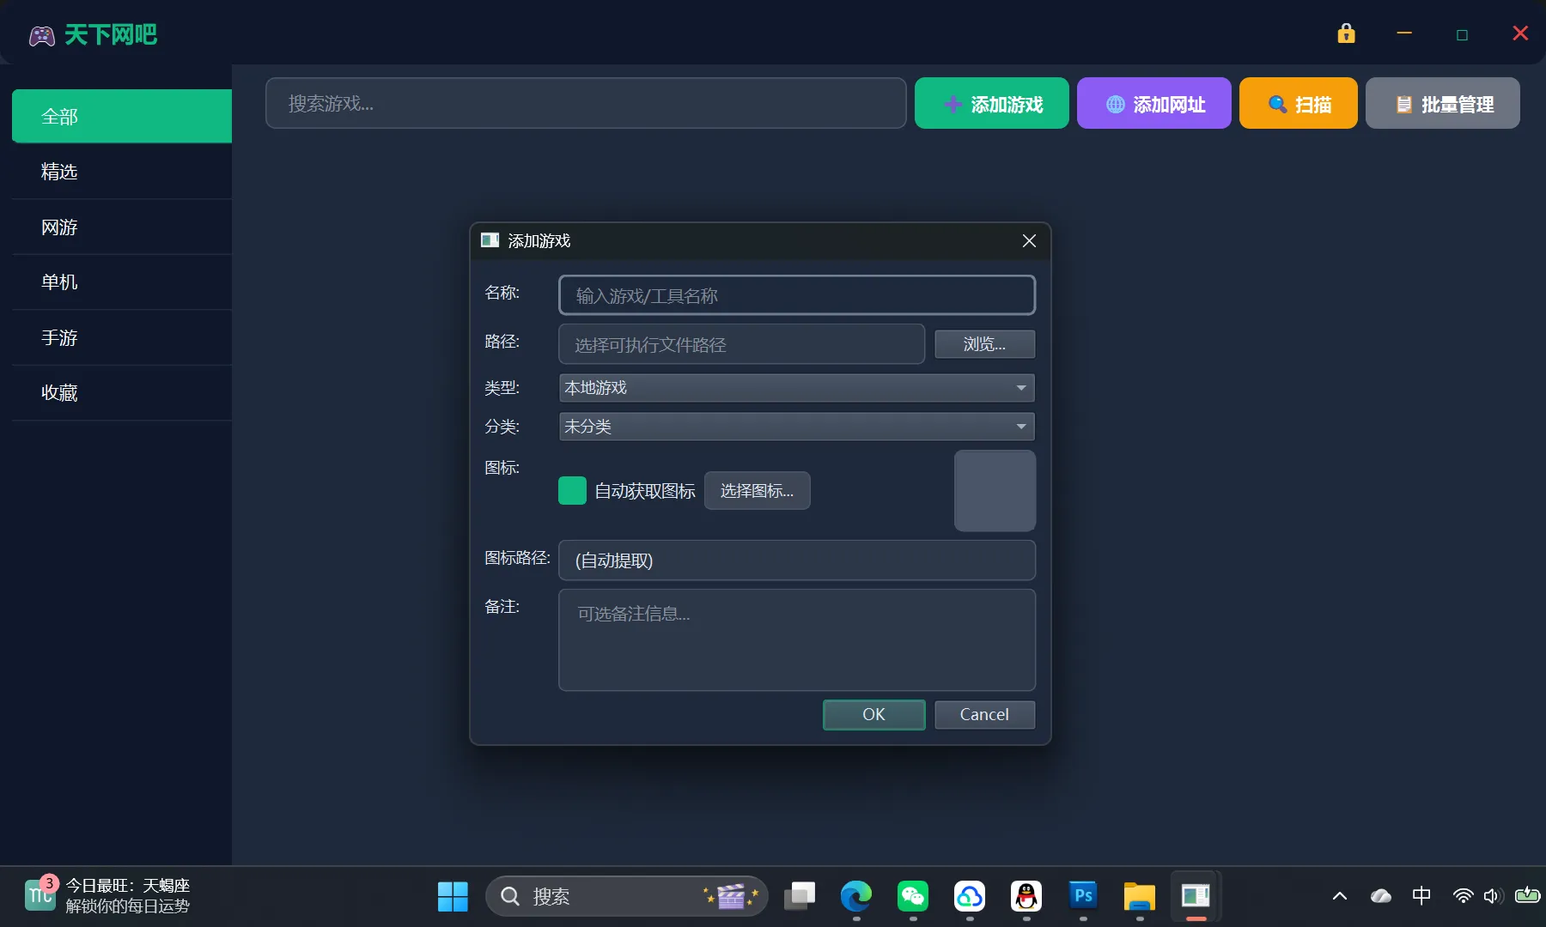
Task: Click the OK button to confirm
Action: tap(873, 714)
